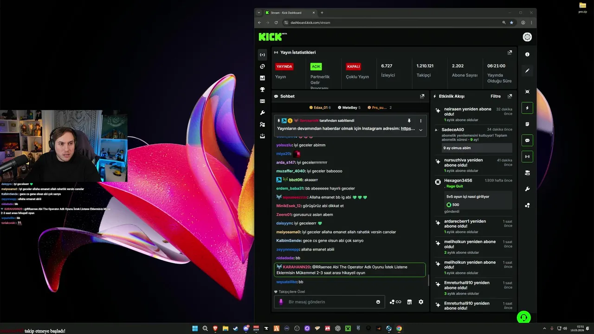The image size is (594, 334).
Task: Open chat settings gear icon
Action: click(421, 302)
